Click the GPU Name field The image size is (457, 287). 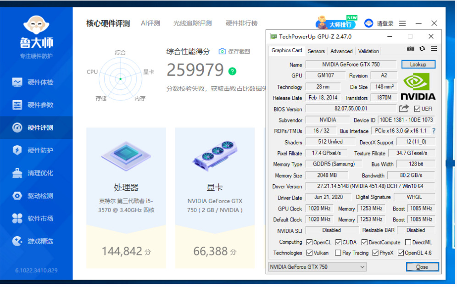[x=351, y=65]
